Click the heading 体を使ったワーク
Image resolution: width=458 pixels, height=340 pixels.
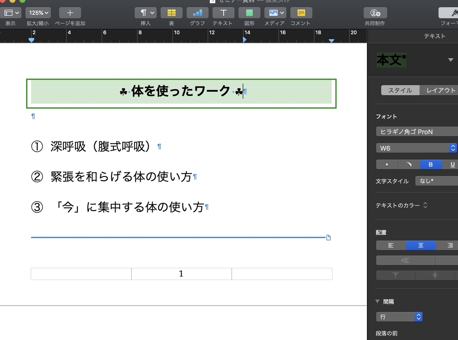click(x=181, y=92)
